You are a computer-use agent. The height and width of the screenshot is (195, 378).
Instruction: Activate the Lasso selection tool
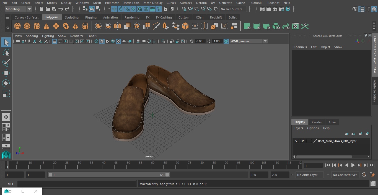(x=6, y=53)
